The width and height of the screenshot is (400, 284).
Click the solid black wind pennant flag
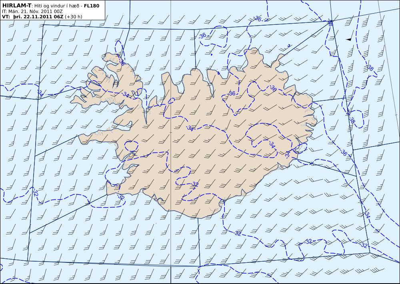pos(349,39)
